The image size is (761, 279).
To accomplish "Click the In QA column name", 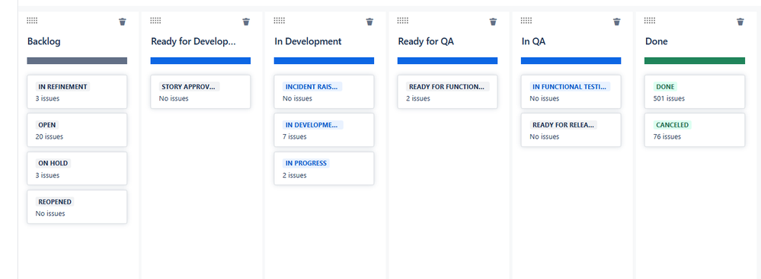I will tap(533, 42).
